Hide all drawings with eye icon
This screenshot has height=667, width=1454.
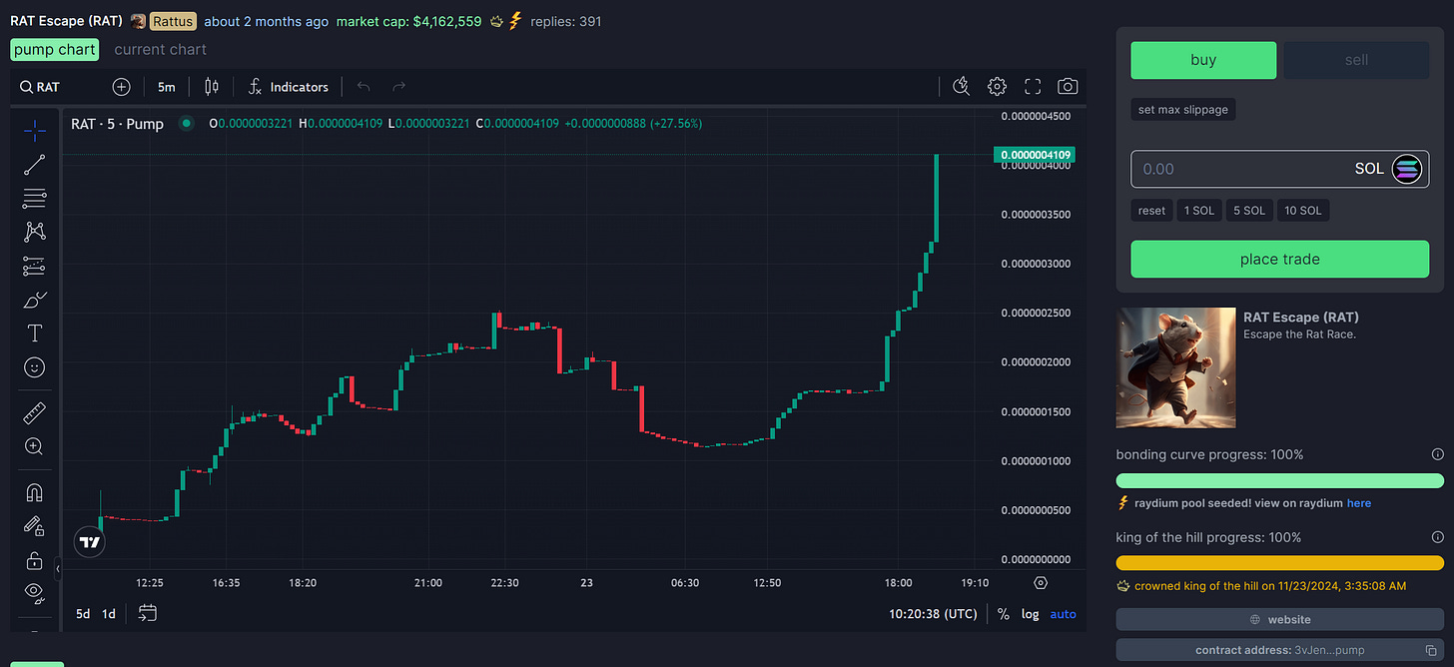tap(34, 593)
